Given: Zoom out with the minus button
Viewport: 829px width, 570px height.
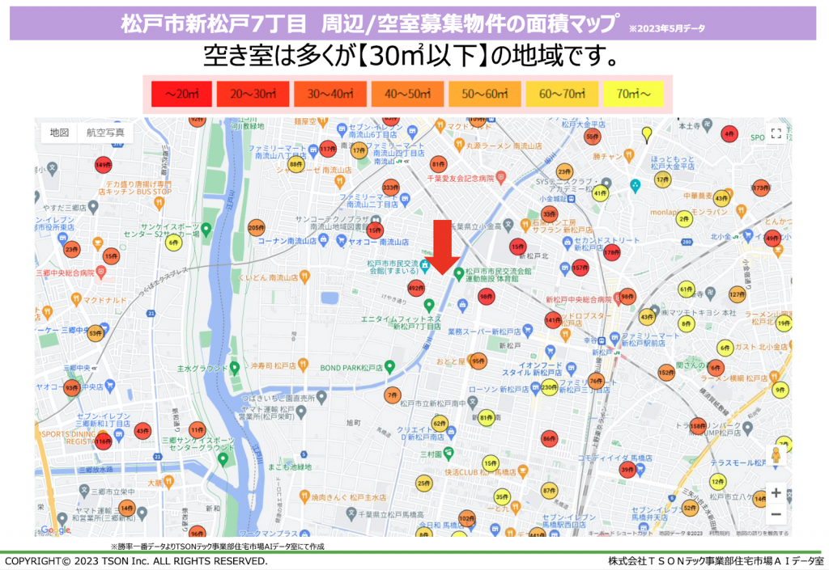Looking at the screenshot, I should 776,514.
